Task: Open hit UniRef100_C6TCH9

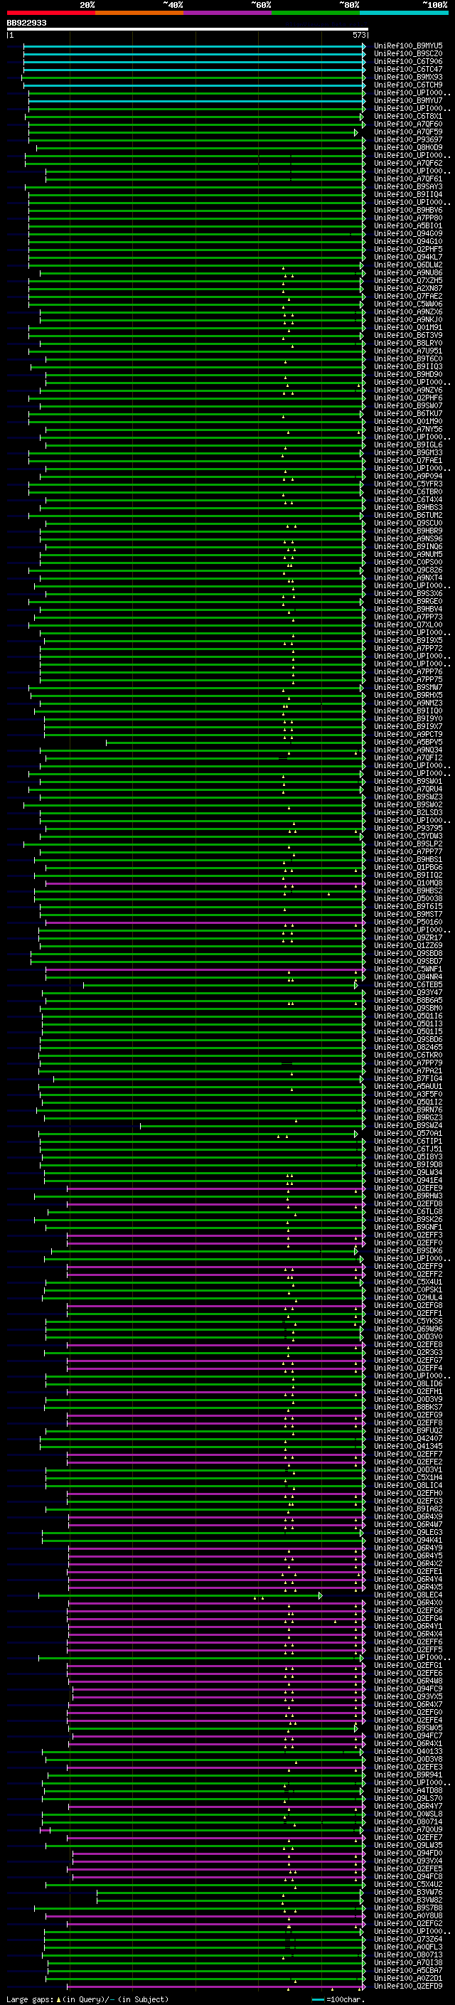Action: click(408, 85)
